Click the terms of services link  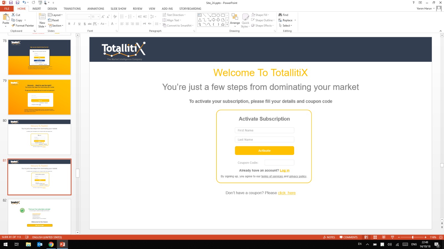[x=272, y=176]
